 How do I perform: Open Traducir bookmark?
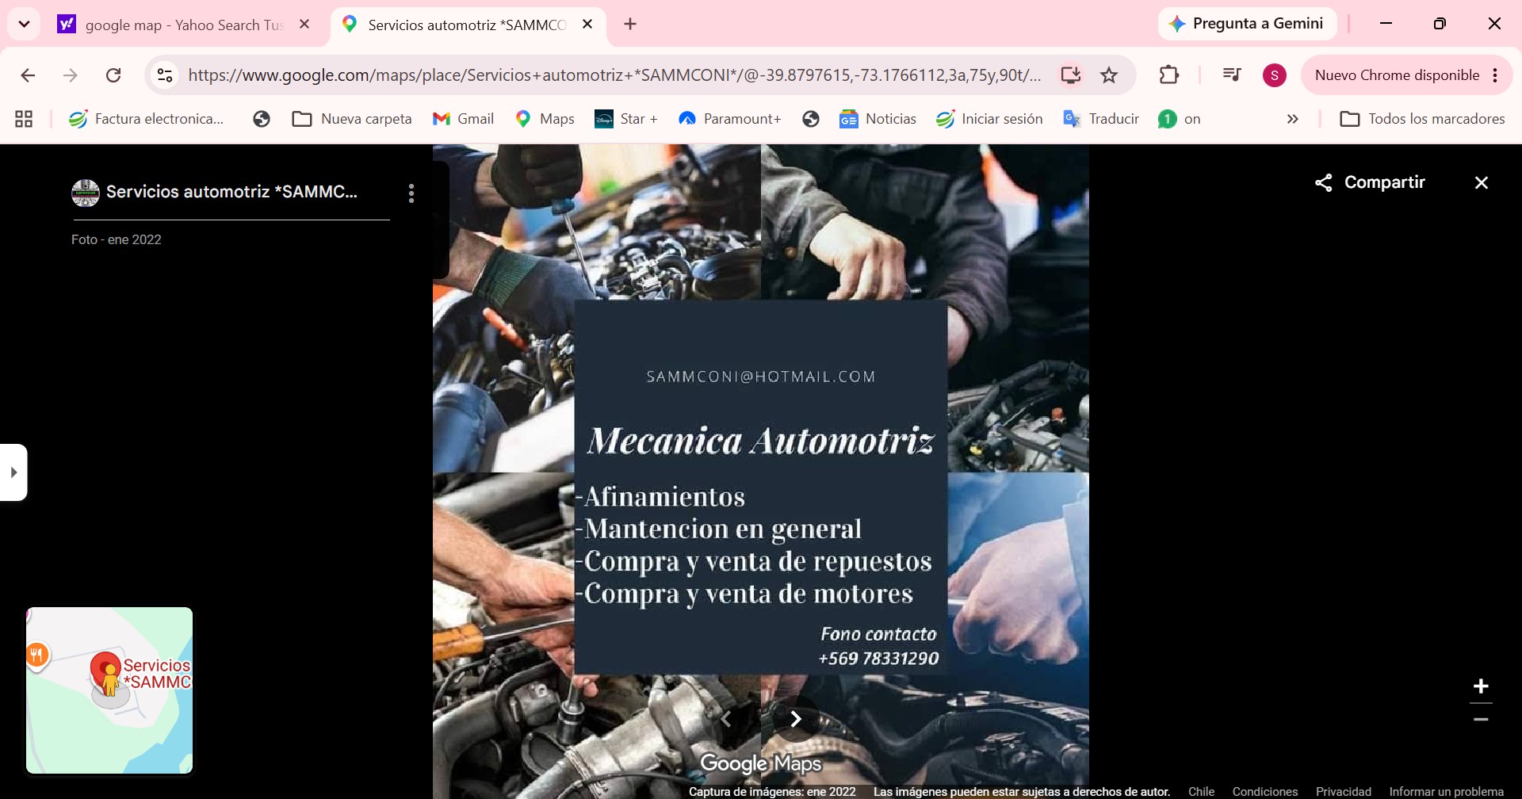[1101, 119]
